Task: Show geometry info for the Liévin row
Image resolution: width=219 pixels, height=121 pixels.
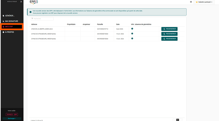Action: [132, 29]
